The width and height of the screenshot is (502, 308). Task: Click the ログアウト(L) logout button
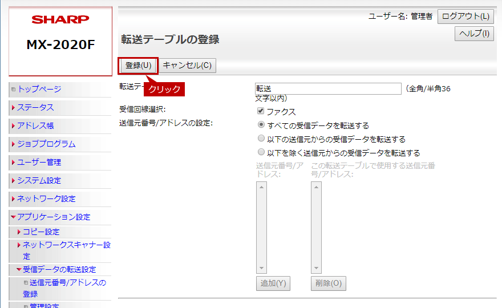click(465, 17)
